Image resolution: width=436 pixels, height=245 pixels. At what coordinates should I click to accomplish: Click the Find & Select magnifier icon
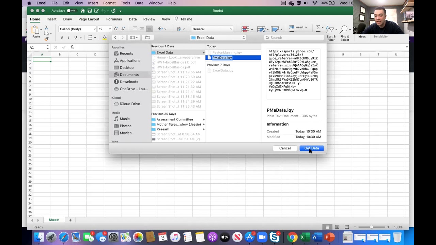344,30
